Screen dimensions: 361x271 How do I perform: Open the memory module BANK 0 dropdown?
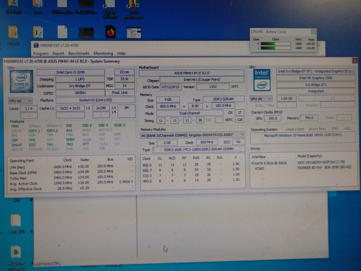click(x=192, y=135)
